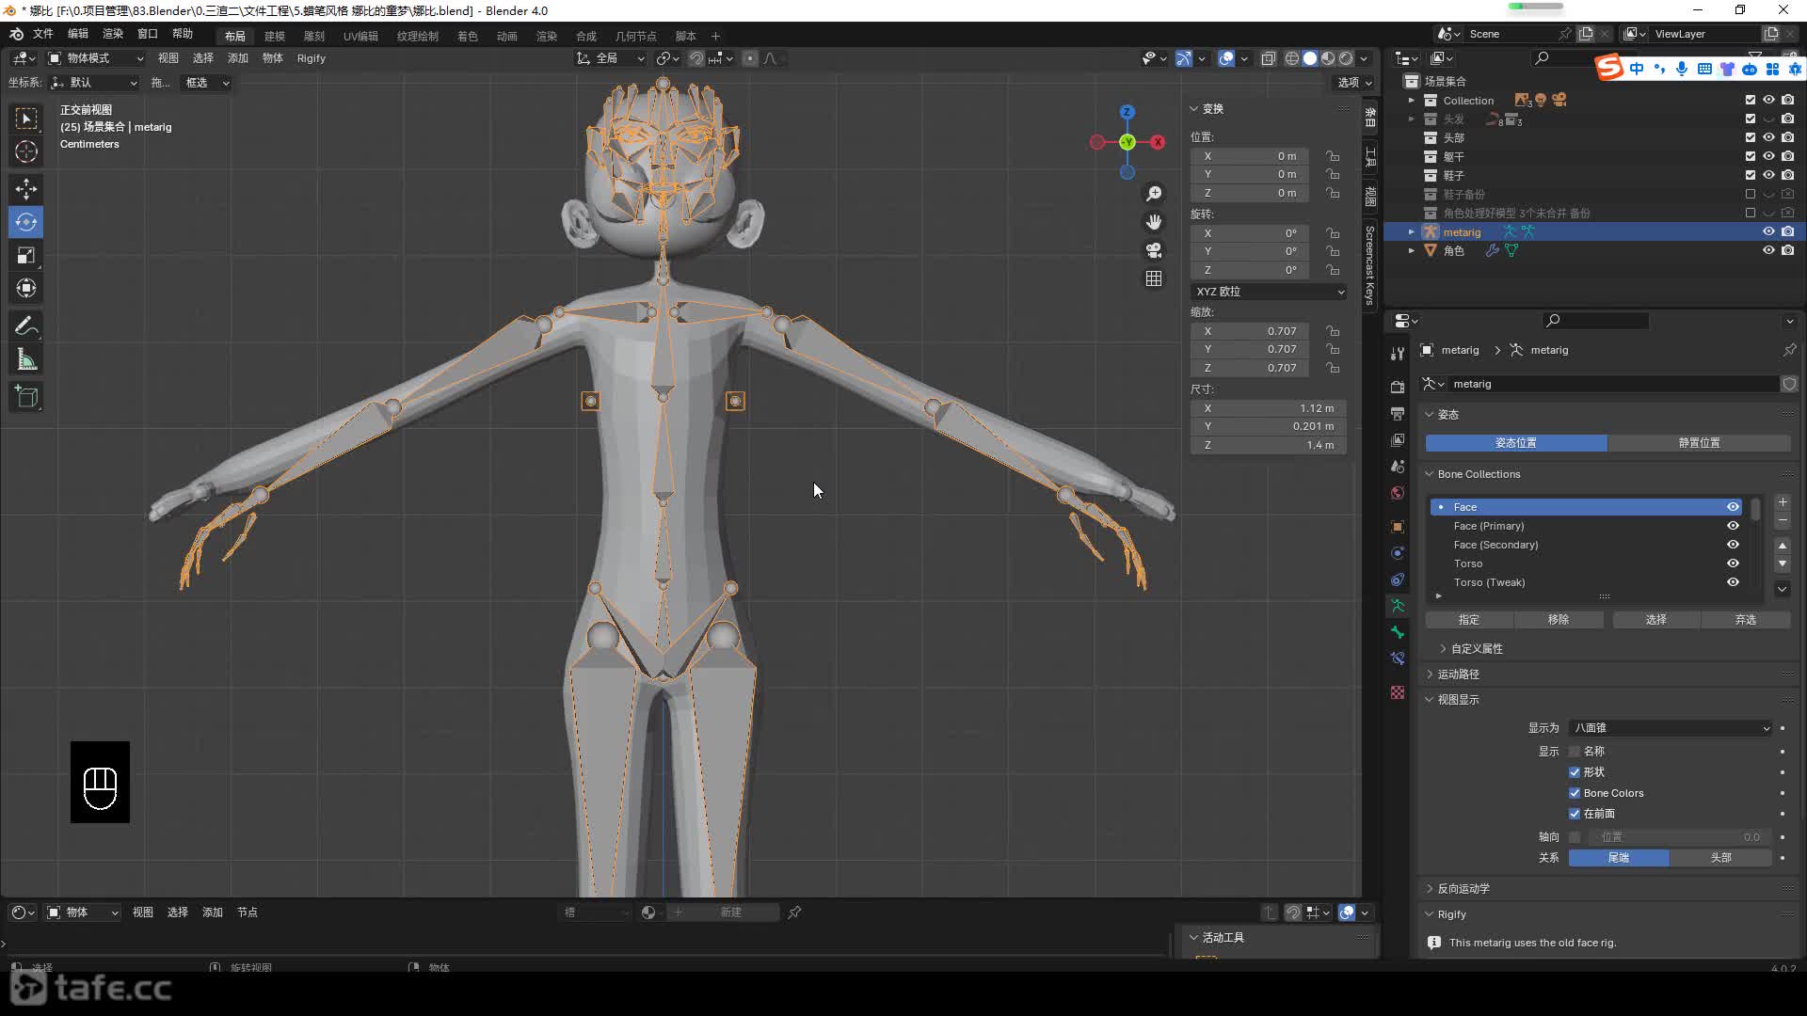Switch to the UV编辑 workspace tab
This screenshot has height=1016, width=1807.
click(360, 36)
